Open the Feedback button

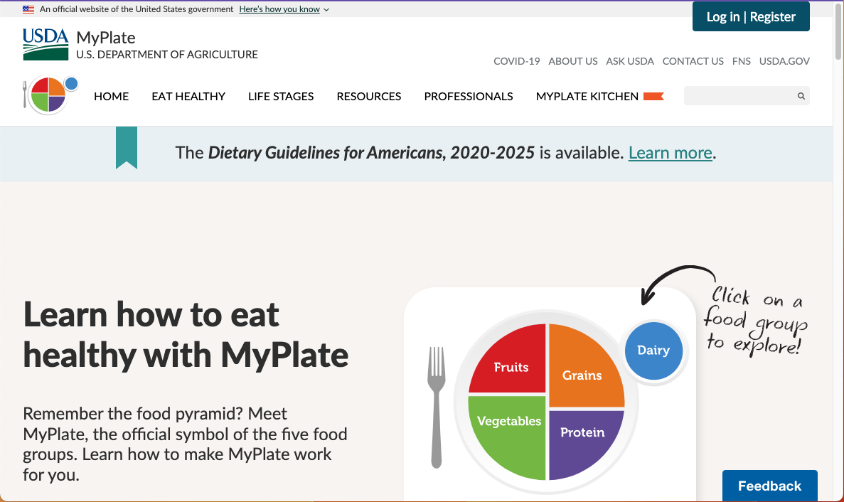click(x=769, y=486)
